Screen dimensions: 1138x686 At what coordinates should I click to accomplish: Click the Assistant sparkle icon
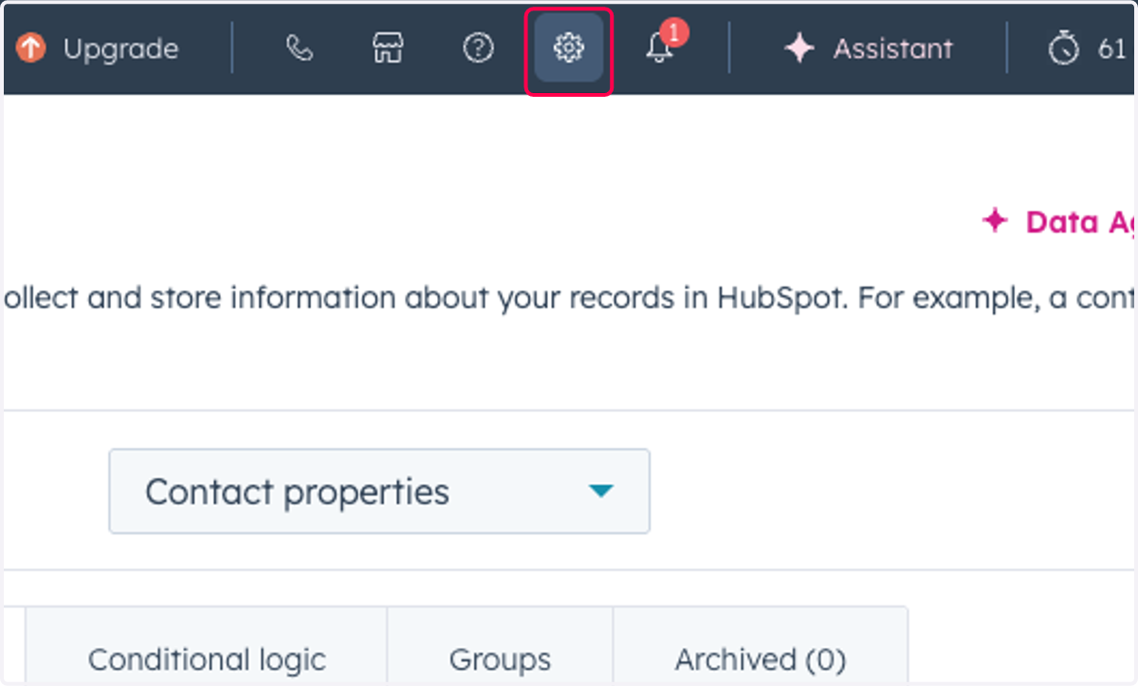pos(799,48)
